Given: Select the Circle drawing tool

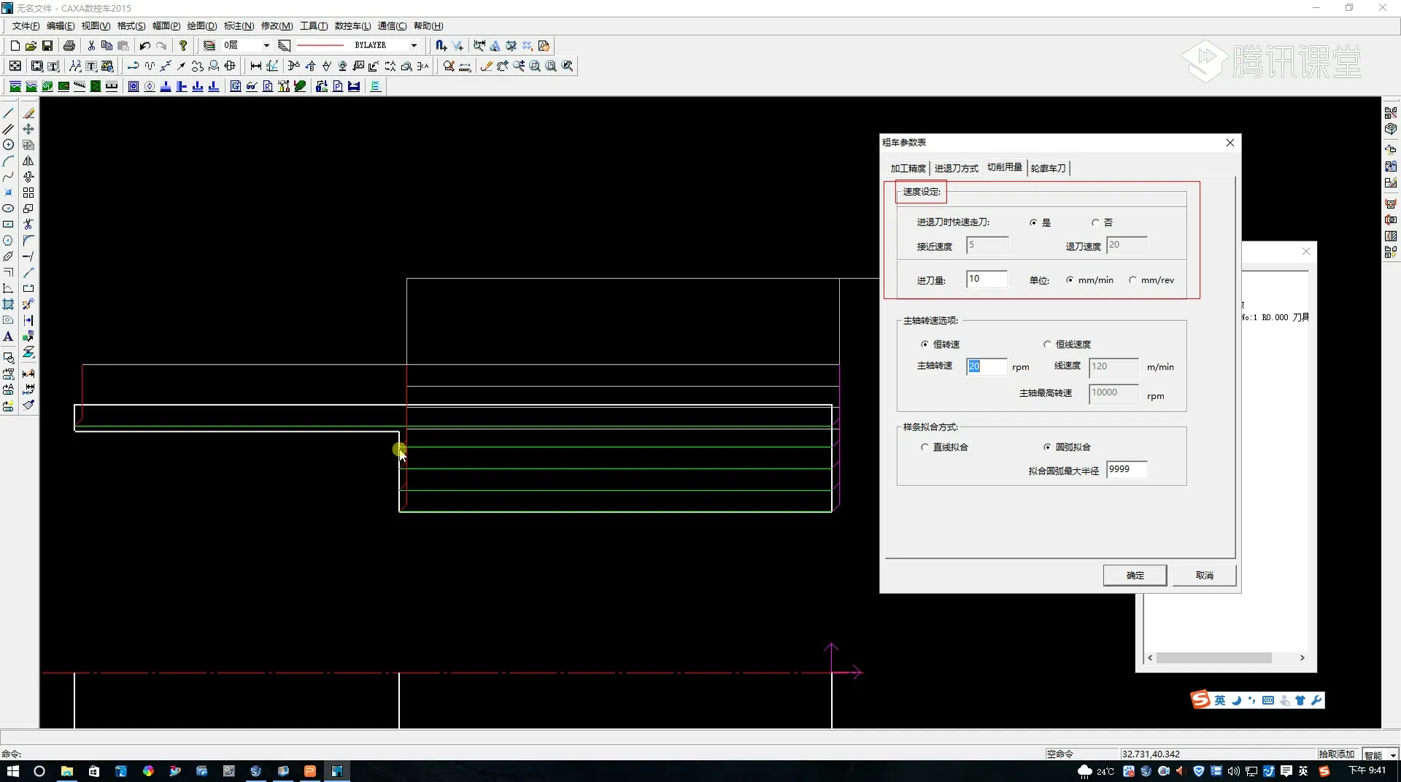Looking at the screenshot, I should coord(8,145).
